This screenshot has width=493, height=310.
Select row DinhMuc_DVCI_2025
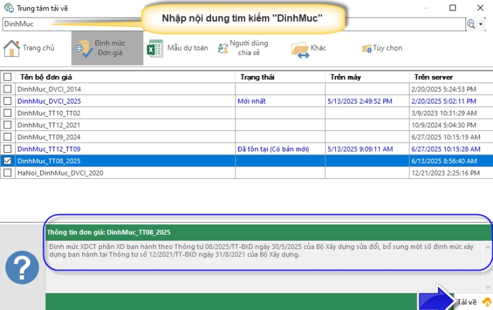pos(49,101)
